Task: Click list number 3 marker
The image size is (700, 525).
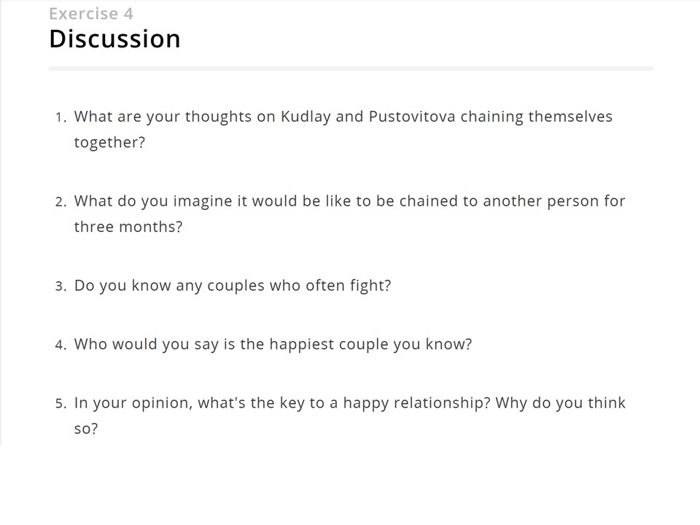Action: click(x=61, y=287)
